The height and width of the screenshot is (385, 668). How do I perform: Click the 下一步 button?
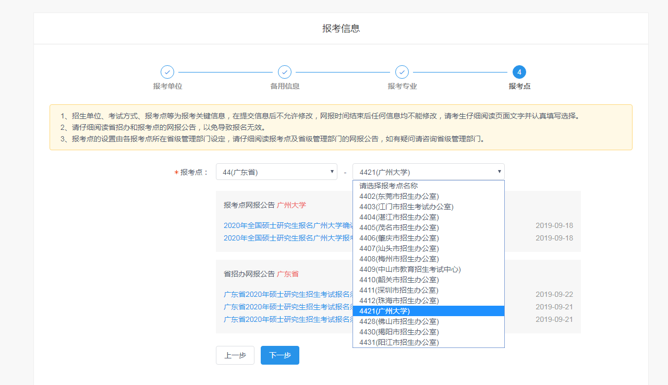pyautogui.click(x=280, y=355)
